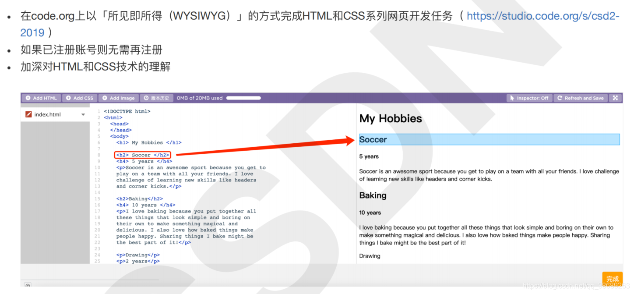This screenshot has height=294, width=634.
Task: Toggle the Inspector: Off button
Action: click(529, 98)
